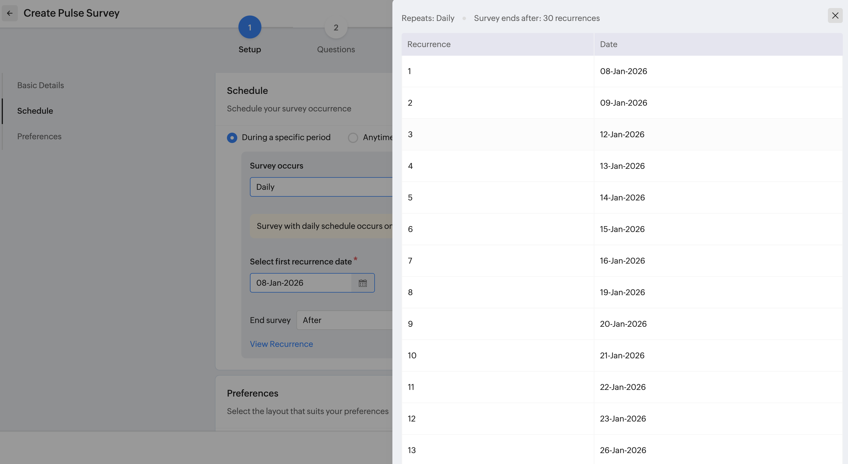
Task: Select recurrence row 08-Jan-2026
Action: pyautogui.click(x=623, y=71)
